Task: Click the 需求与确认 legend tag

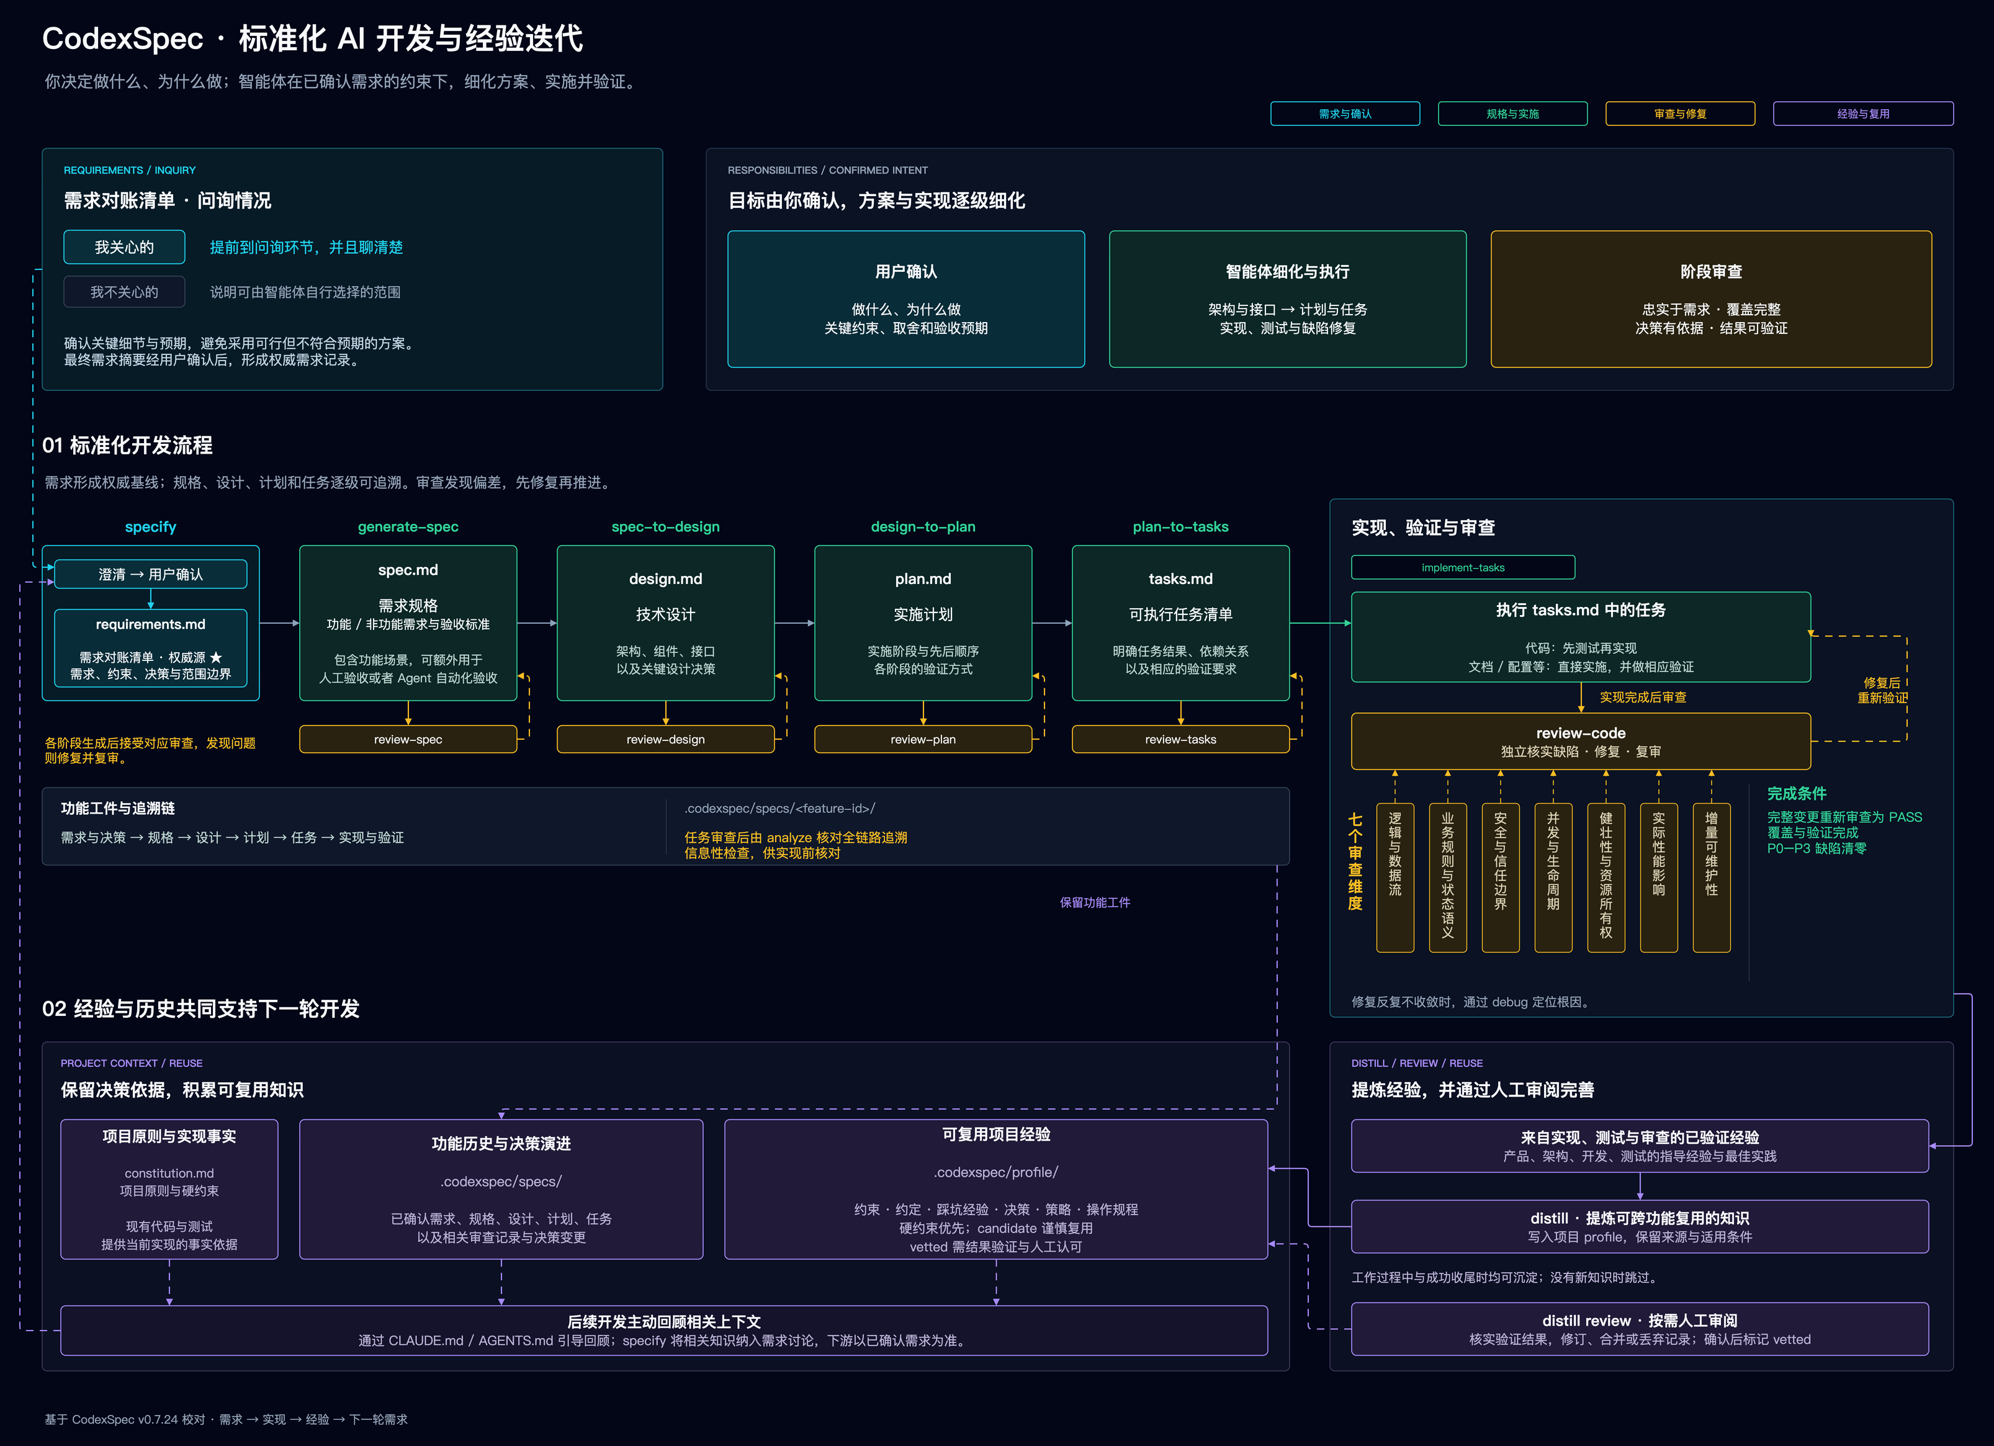Action: click(1344, 114)
